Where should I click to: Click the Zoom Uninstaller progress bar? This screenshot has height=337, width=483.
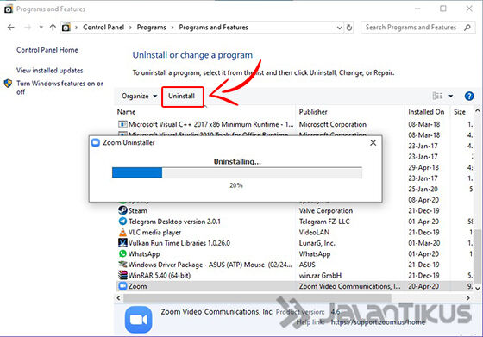(x=237, y=172)
